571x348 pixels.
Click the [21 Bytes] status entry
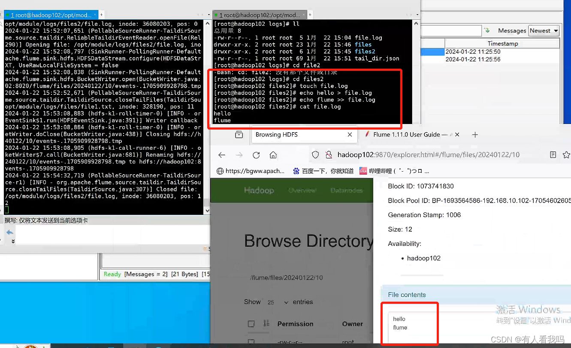184,274
